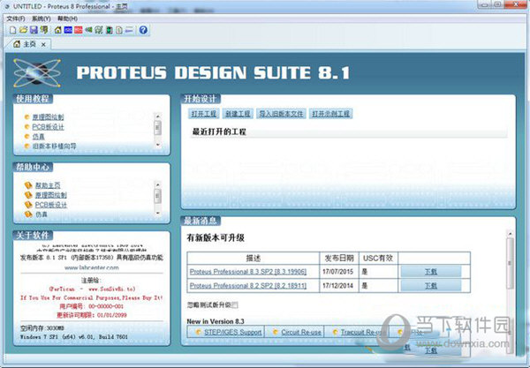
Task: Click the up arrow of 帮助中心 scrollbar
Action: click(x=157, y=184)
